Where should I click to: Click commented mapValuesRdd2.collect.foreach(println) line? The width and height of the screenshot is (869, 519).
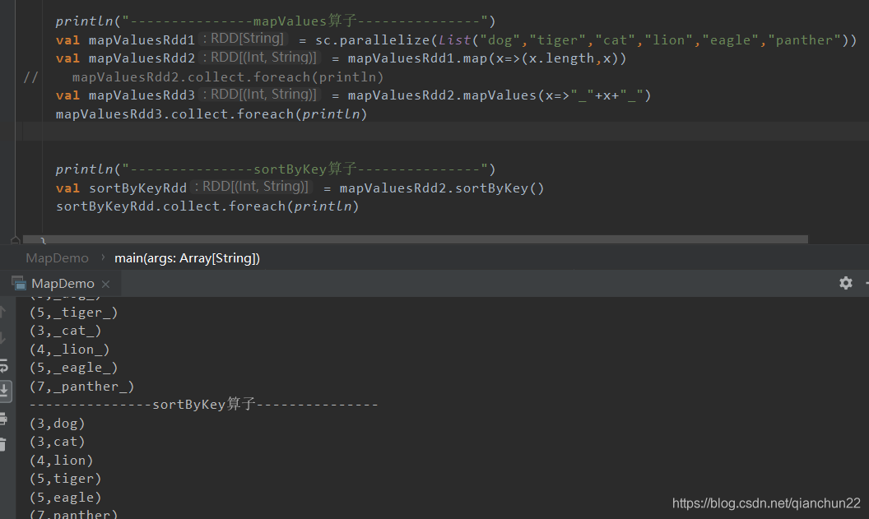pyautogui.click(x=228, y=77)
